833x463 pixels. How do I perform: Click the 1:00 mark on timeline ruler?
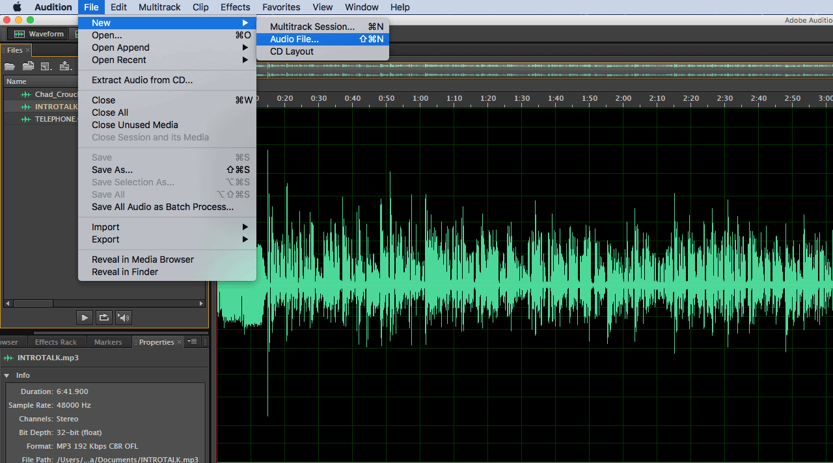[420, 98]
